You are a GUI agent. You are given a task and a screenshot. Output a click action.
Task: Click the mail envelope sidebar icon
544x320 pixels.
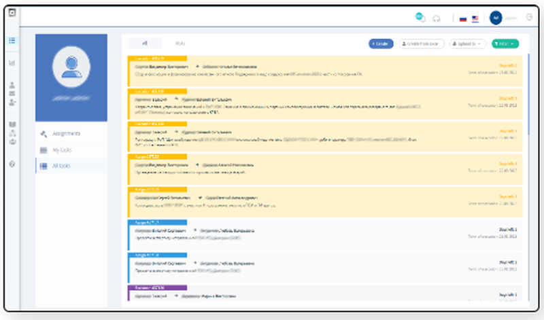pyautogui.click(x=12, y=94)
